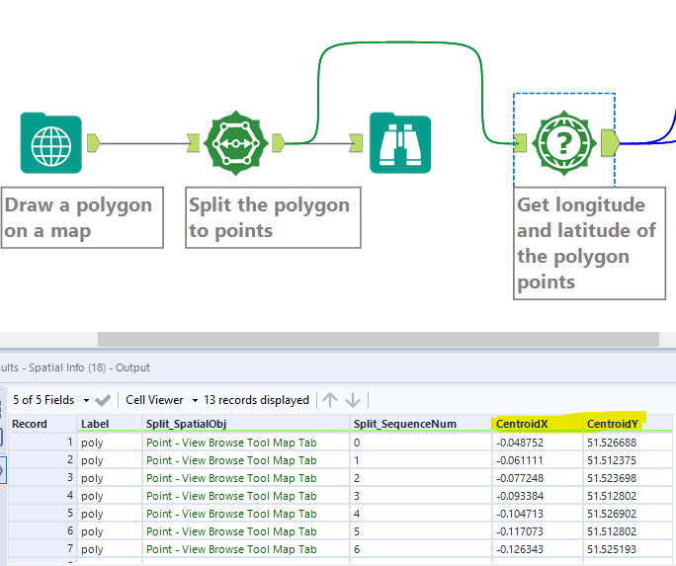Image resolution: width=676 pixels, height=566 pixels.
Task: Go to next record with down arrow
Action: [353, 400]
